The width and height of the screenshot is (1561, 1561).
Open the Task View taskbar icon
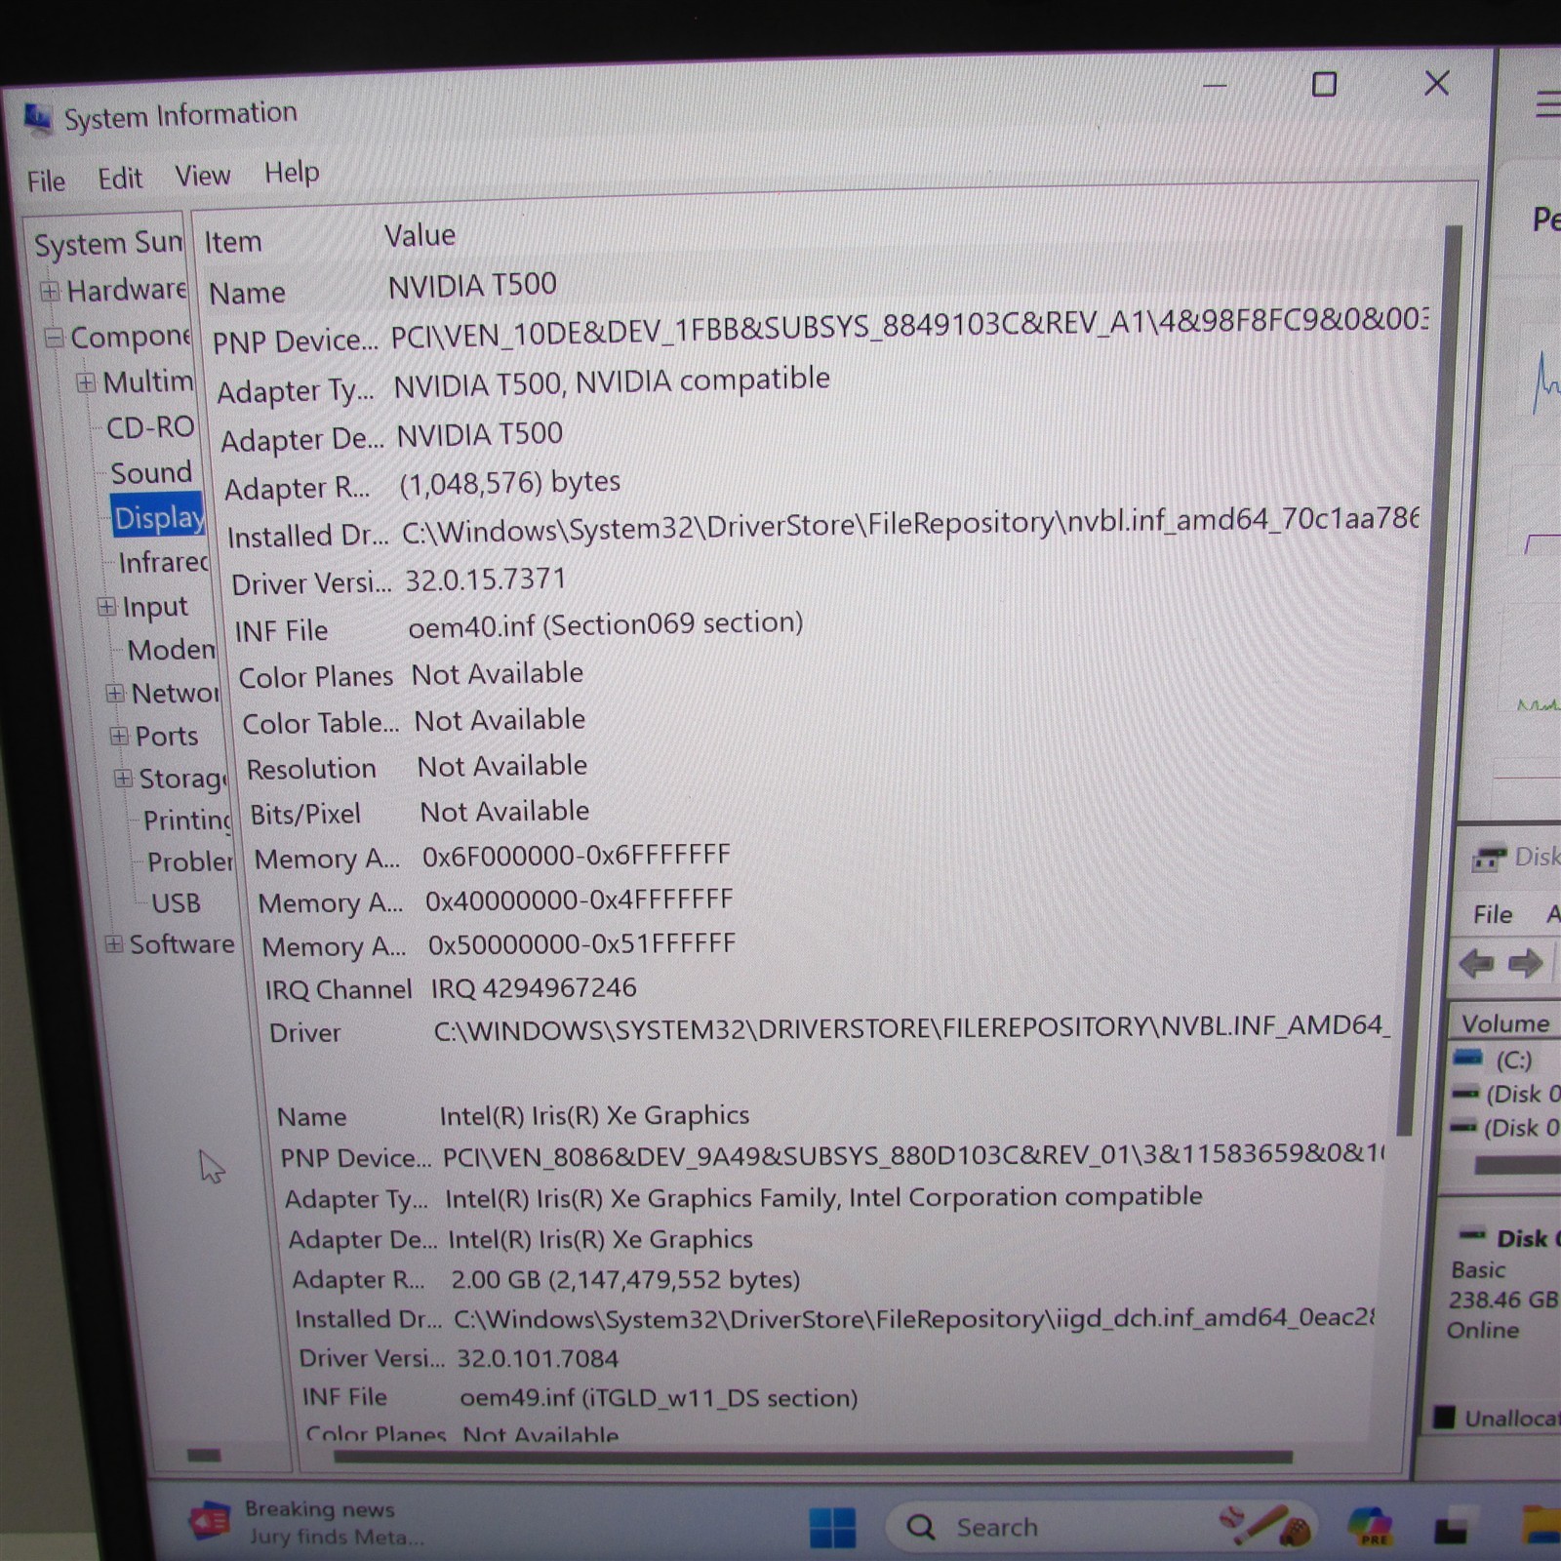click(1450, 1530)
